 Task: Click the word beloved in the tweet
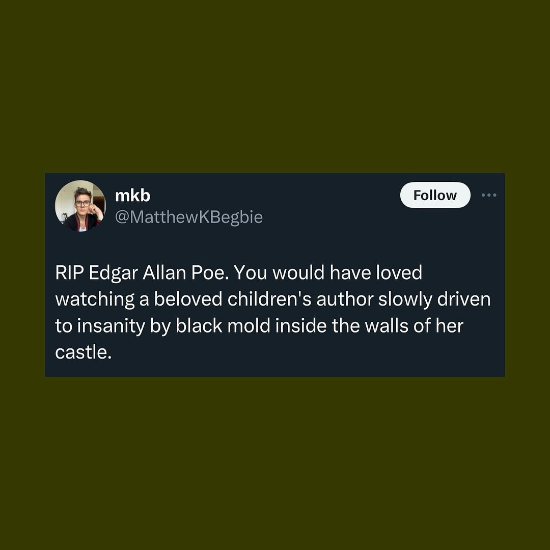click(x=187, y=299)
